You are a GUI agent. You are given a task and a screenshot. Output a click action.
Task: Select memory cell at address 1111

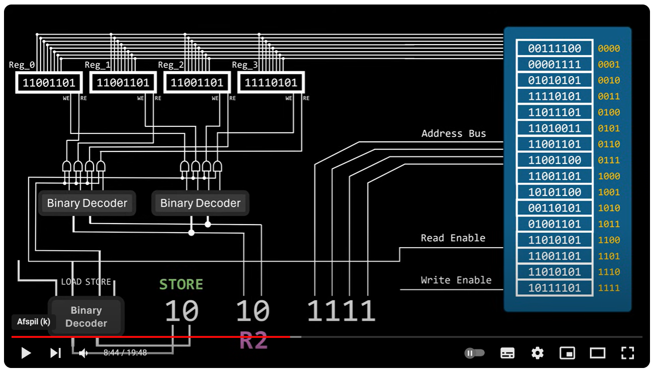[554, 288]
